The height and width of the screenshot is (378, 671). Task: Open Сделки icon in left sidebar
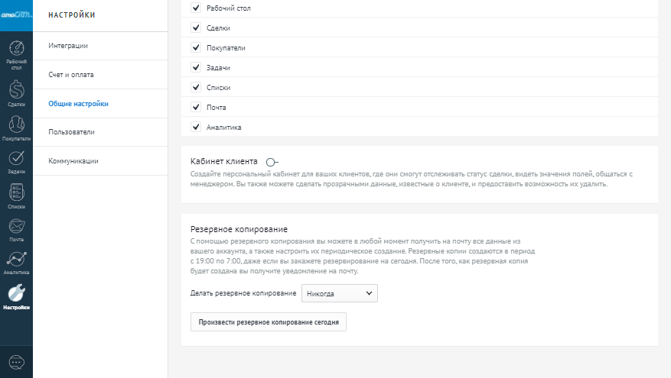point(16,92)
